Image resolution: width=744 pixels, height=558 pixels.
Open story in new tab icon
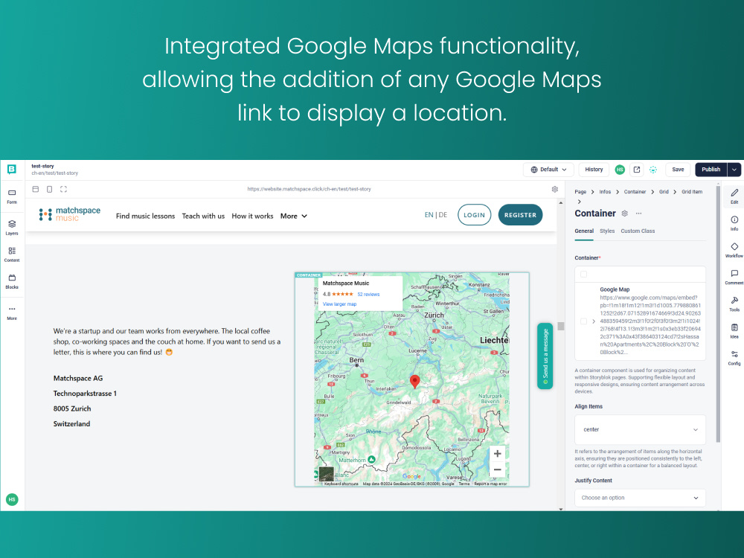637,170
